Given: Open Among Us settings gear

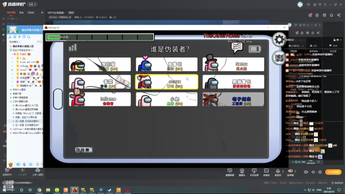Looking at the screenshot, I should pyautogui.click(x=279, y=40).
